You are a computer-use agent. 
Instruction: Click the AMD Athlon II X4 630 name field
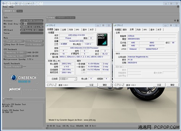[76, 35]
